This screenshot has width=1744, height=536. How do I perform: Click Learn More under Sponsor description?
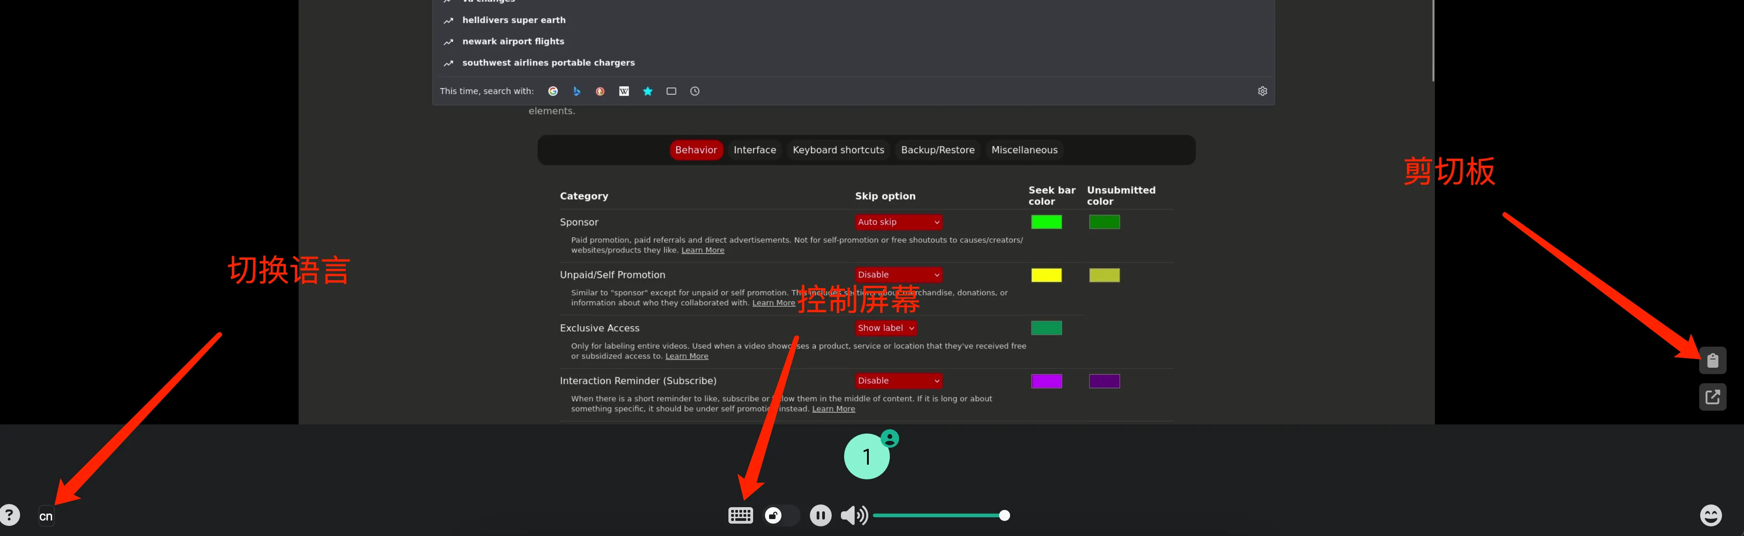pyautogui.click(x=702, y=251)
